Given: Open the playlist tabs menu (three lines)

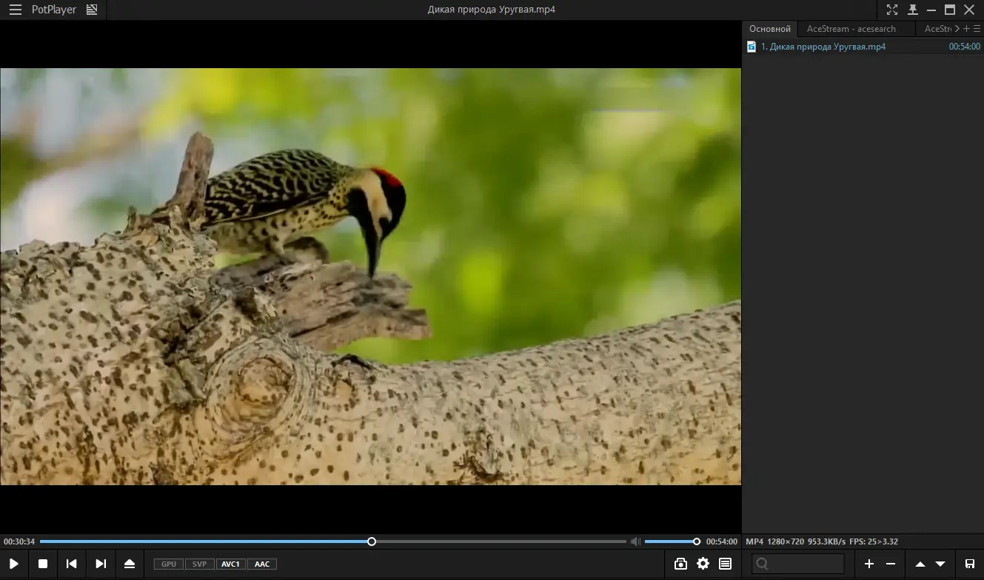Looking at the screenshot, I should [977, 28].
